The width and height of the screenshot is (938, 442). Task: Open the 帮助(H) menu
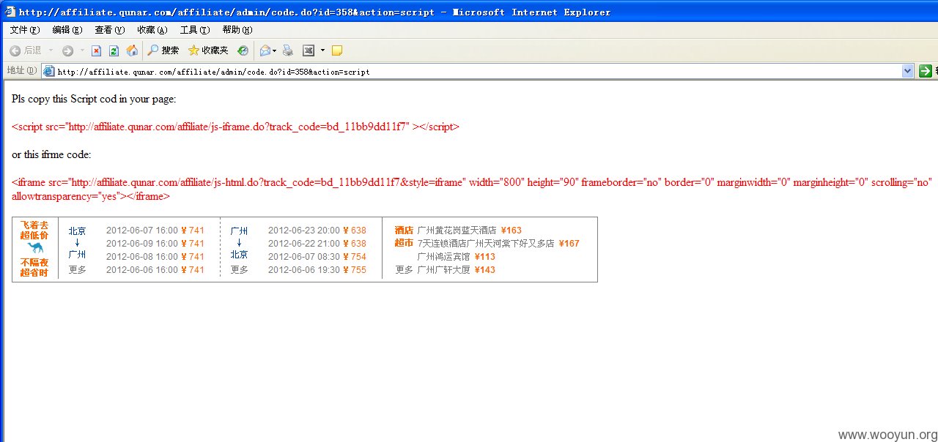coord(237,30)
